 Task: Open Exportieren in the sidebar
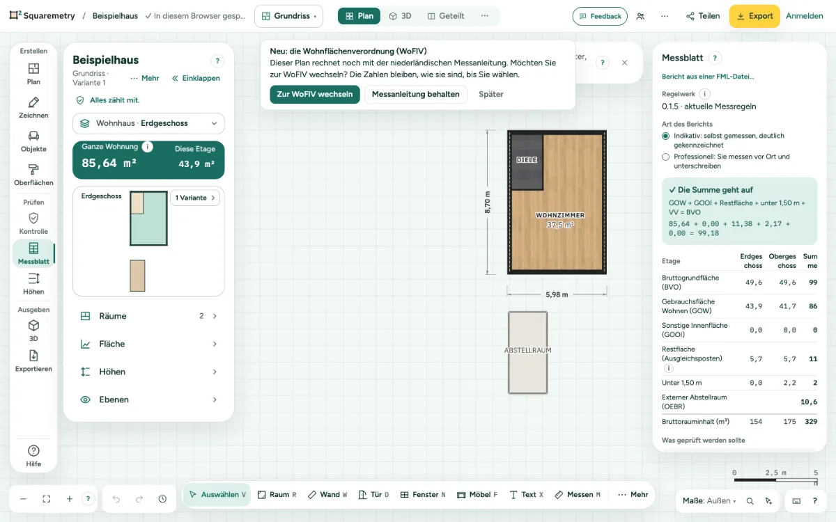pyautogui.click(x=33, y=361)
